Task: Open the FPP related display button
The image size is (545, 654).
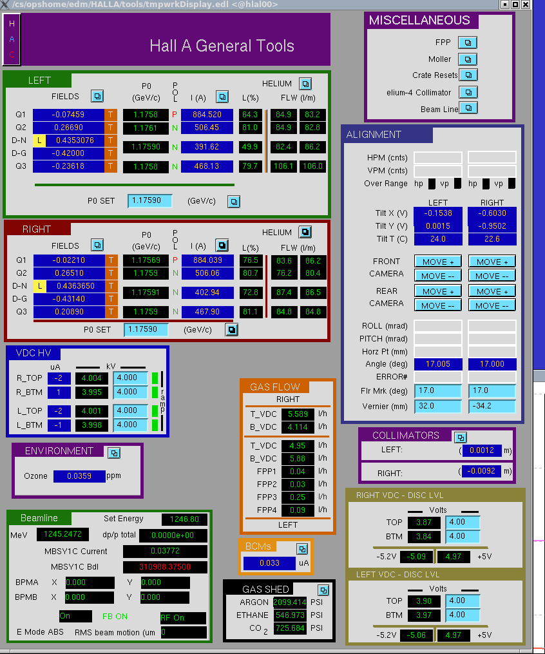Action: tap(468, 43)
